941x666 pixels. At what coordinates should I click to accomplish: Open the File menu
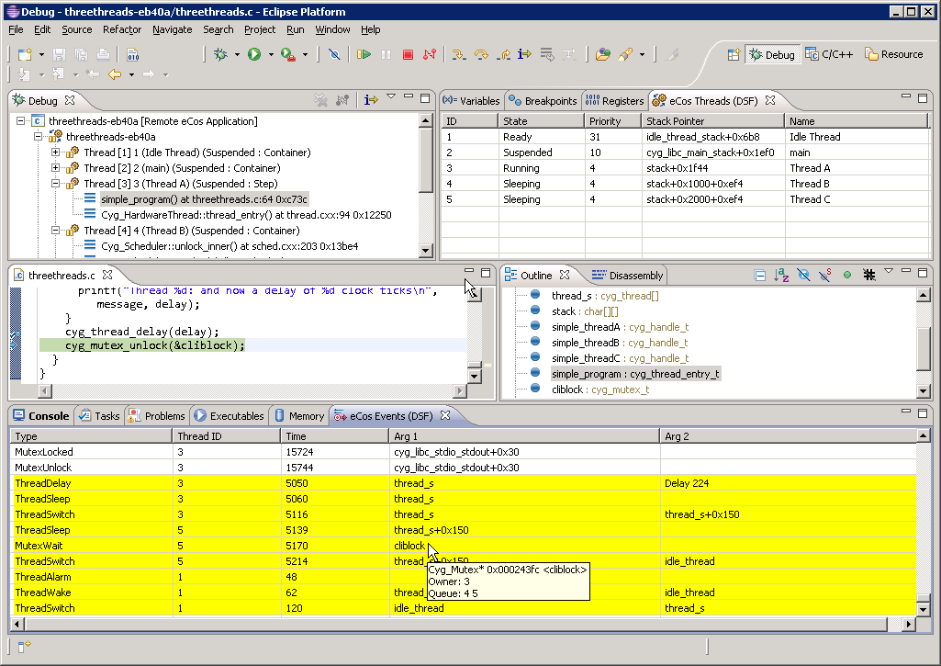click(x=16, y=29)
